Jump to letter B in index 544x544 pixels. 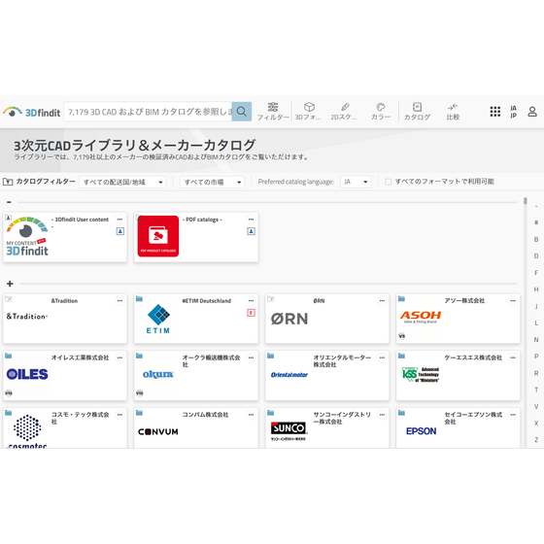click(x=536, y=239)
